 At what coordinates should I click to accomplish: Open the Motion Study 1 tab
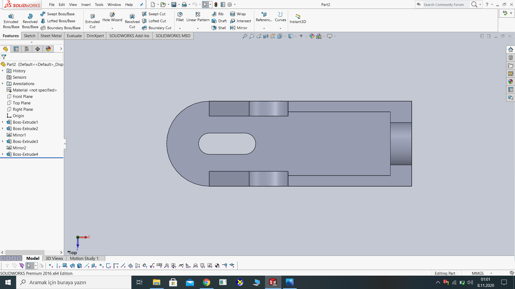[x=84, y=258]
